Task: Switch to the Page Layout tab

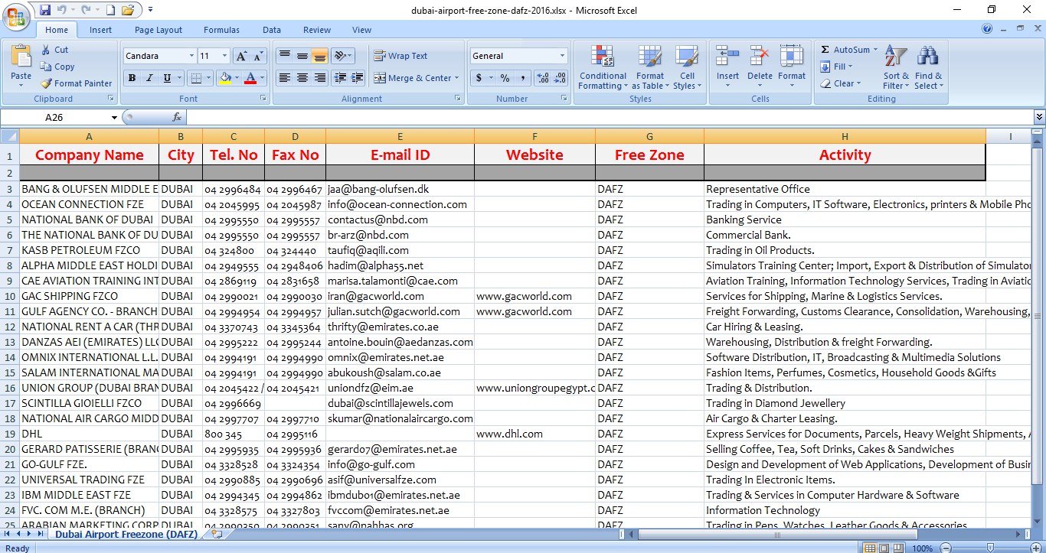Action: pos(159,30)
